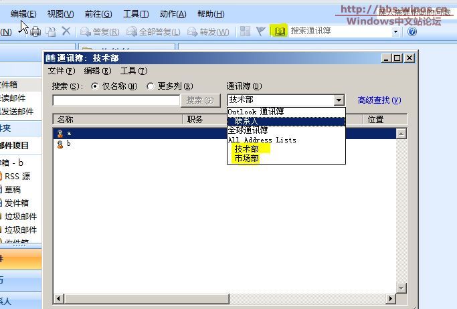Open the 视图 menu in Outlook
This screenshot has width=457, height=309.
(x=60, y=14)
